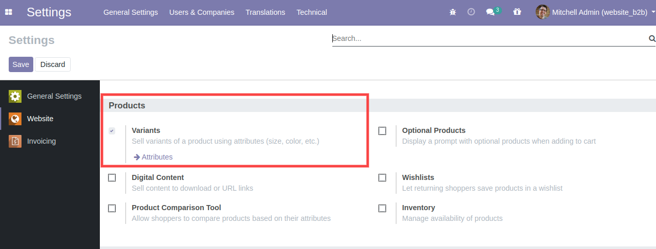Click the General Settings gear icon
The image size is (656, 249).
pos(15,96)
